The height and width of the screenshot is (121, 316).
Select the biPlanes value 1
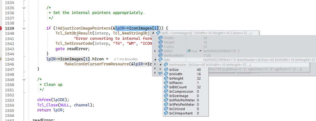click(198, 83)
